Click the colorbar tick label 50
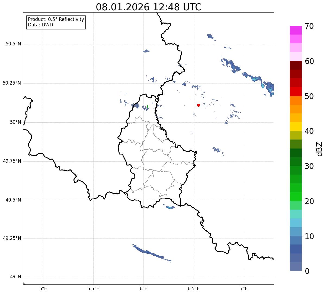The image size is (326, 294). pyautogui.click(x=309, y=96)
